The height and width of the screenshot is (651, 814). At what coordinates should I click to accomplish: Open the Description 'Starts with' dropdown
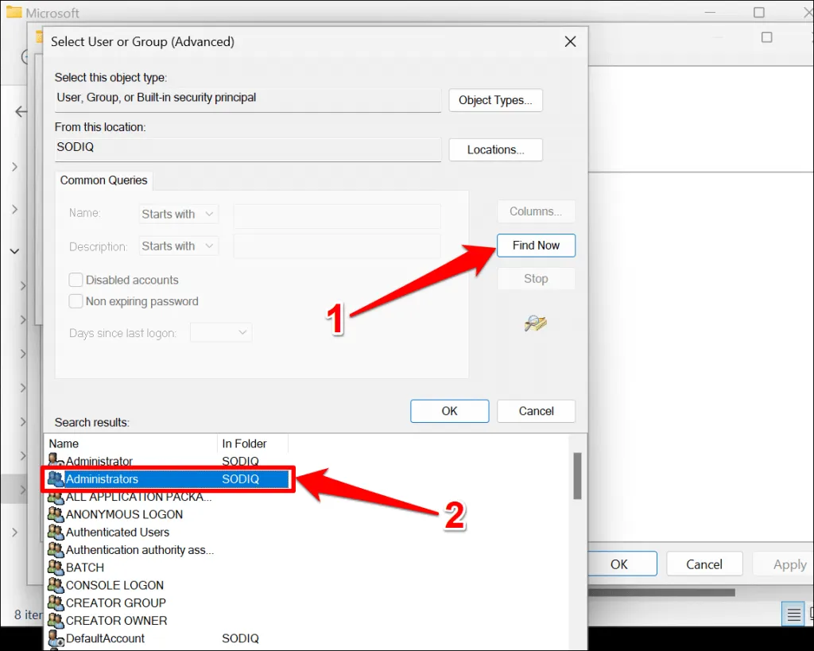(179, 246)
